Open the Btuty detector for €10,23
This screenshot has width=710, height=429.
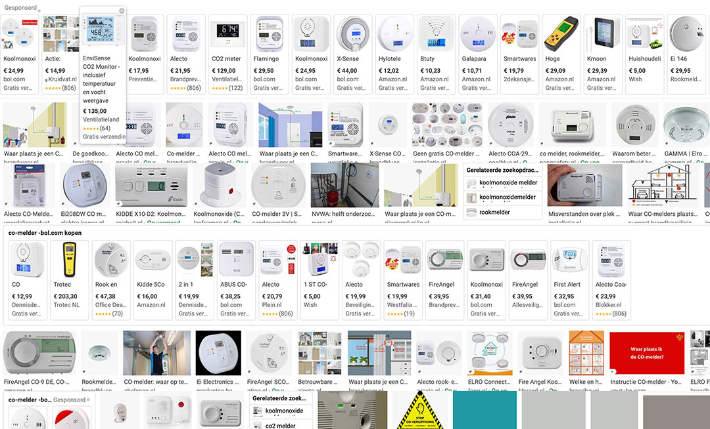pos(436,54)
